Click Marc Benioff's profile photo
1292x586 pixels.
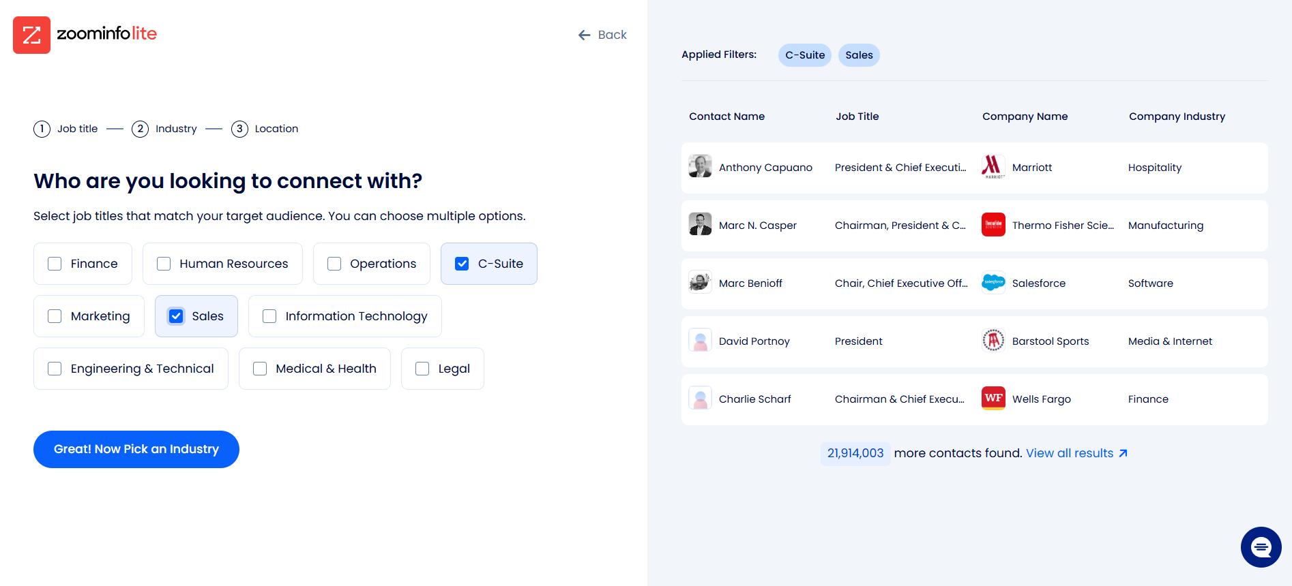click(x=700, y=282)
